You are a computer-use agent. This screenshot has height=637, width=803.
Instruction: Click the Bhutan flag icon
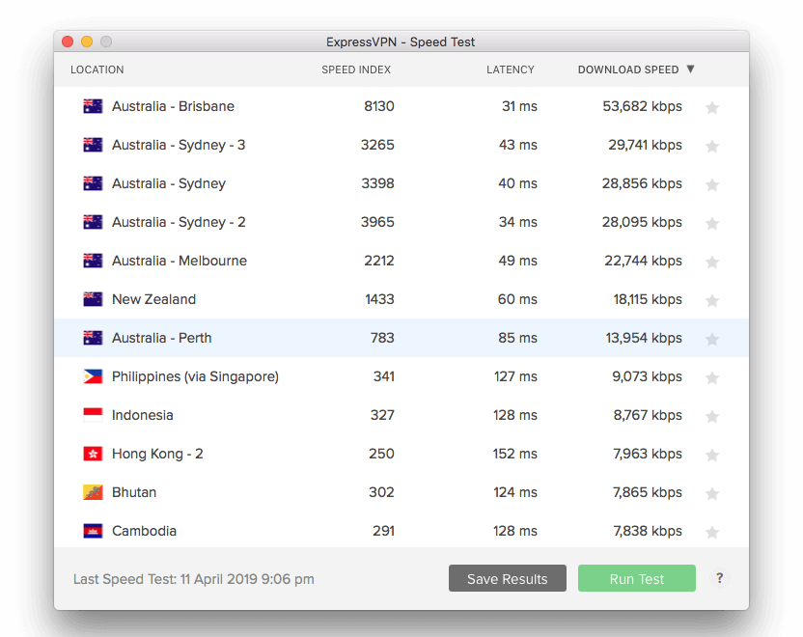(x=93, y=492)
